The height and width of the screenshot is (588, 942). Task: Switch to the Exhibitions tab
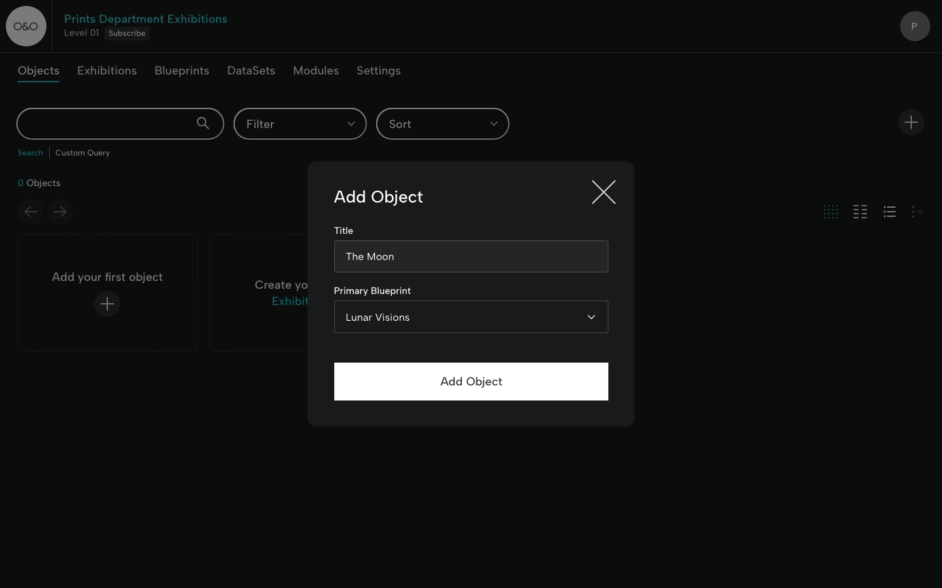pos(107,71)
